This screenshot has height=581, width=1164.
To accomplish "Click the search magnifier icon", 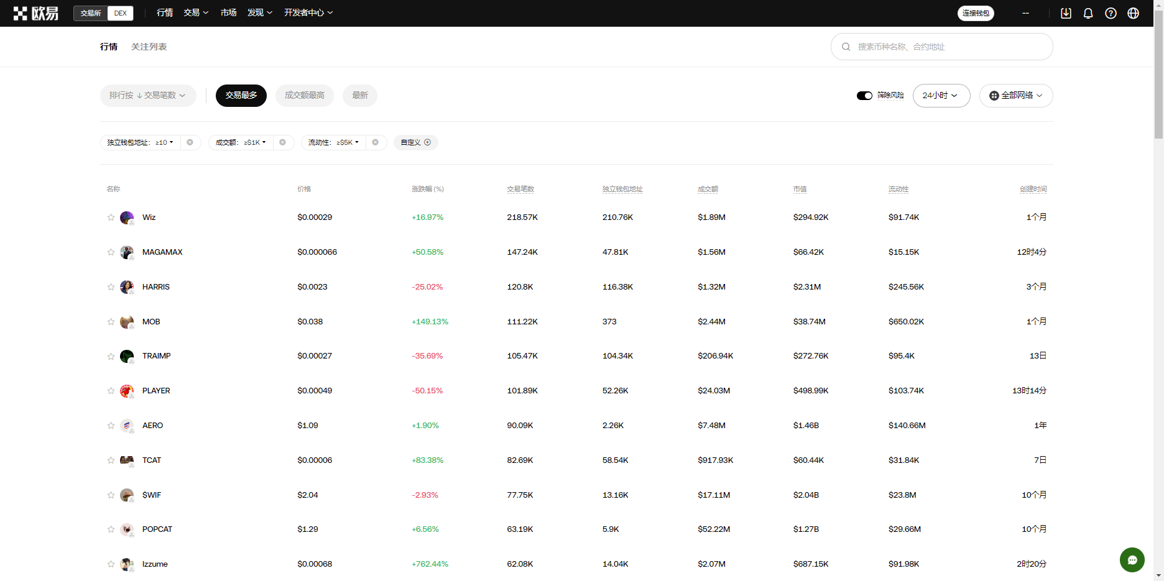I will click(846, 47).
